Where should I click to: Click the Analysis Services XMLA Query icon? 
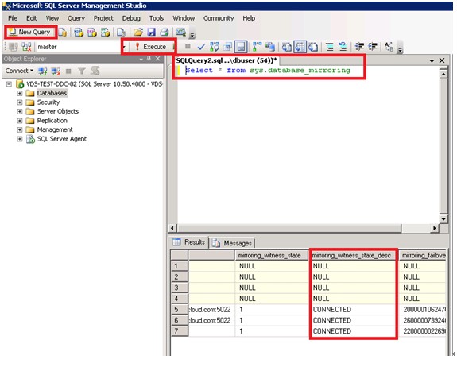pos(105,32)
